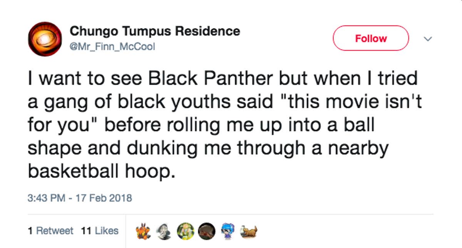Click the tweet body text
This screenshot has height=248, width=462.
point(223,123)
